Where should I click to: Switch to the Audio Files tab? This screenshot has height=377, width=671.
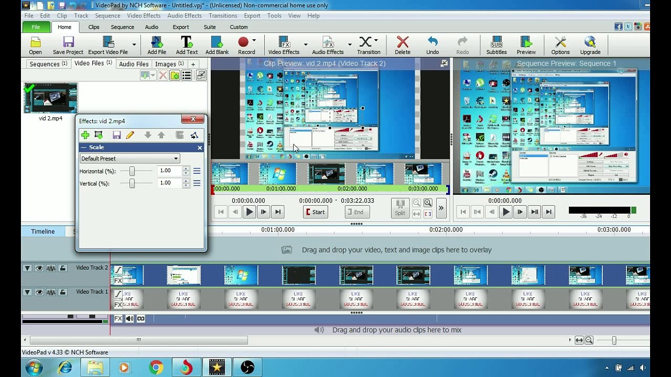[134, 64]
